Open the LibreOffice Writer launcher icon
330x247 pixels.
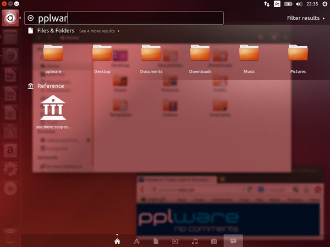tap(10, 75)
